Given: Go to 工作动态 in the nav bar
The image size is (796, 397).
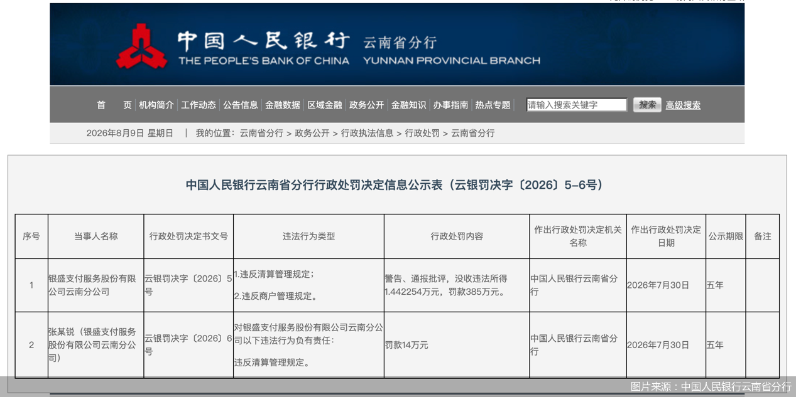Looking at the screenshot, I should click(199, 105).
